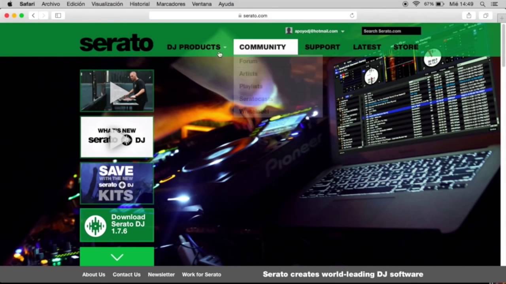
Task: Open the COMMUNITY tab
Action: click(x=266, y=47)
